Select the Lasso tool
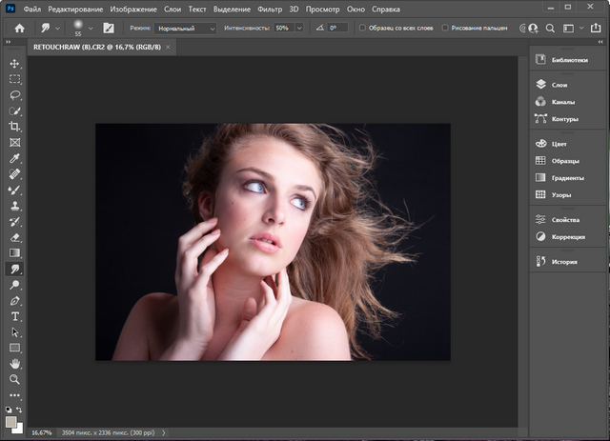Screen dimensions: 610x441 coord(15,95)
